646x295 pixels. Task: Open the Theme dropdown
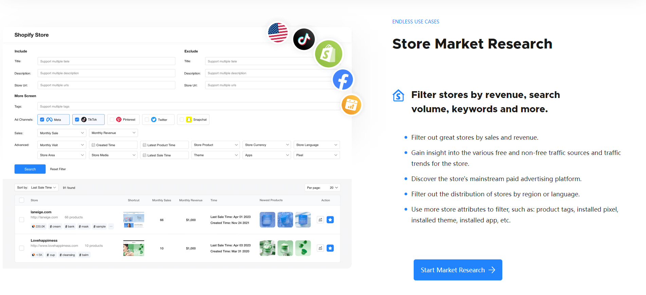tap(216, 155)
